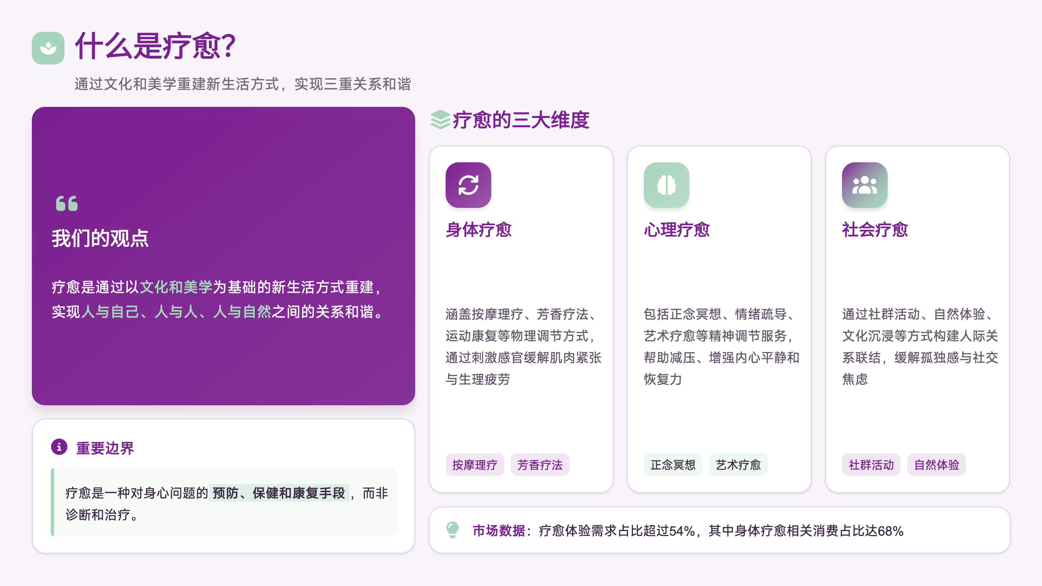Click the subtitle 通过文化和美学重建新生活方式
Image resolution: width=1042 pixels, height=586 pixels.
pyautogui.click(x=177, y=84)
